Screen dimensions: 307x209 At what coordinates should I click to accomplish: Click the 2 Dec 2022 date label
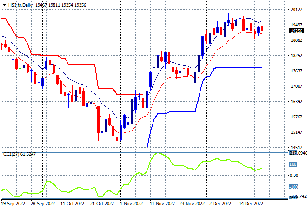click(220, 204)
